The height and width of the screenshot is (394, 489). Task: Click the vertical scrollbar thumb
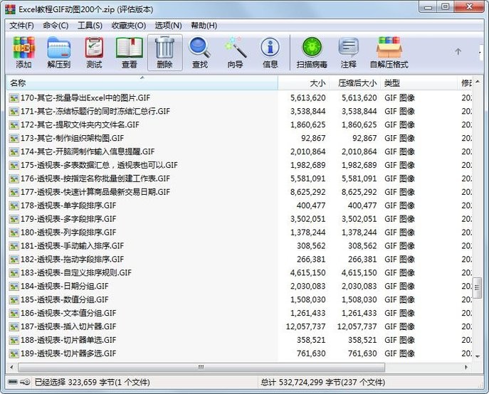pyautogui.click(x=477, y=288)
